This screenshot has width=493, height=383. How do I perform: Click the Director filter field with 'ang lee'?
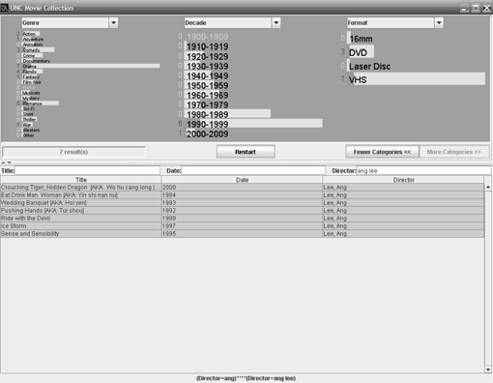pyautogui.click(x=423, y=170)
